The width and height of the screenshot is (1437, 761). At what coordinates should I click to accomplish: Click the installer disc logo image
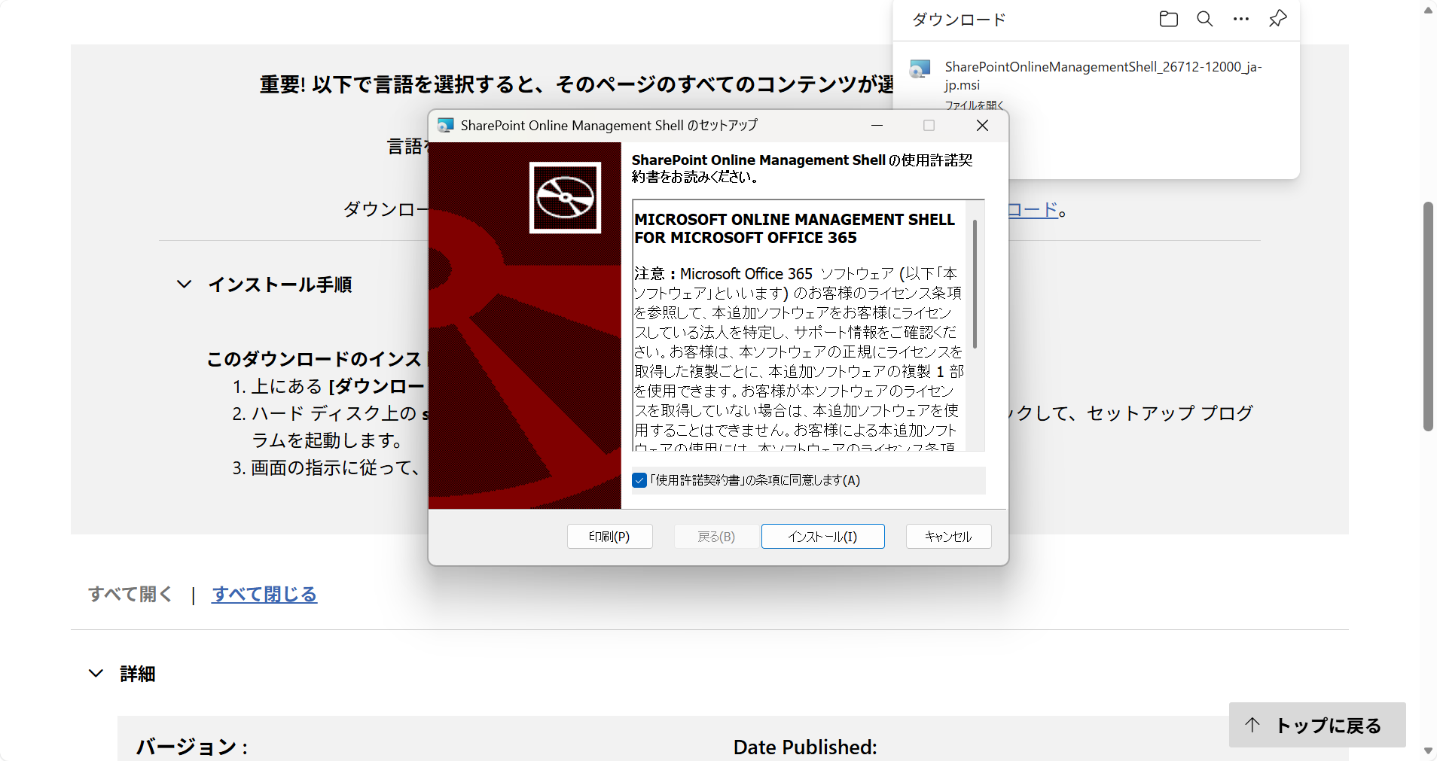tap(565, 198)
